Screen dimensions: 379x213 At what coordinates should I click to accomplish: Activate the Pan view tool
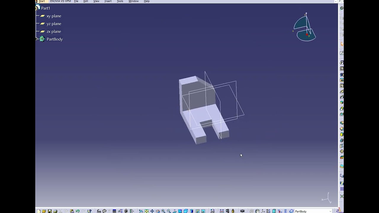(152, 211)
